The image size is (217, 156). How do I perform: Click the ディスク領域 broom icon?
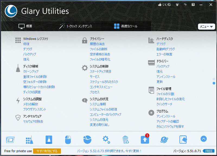coord(18,68)
